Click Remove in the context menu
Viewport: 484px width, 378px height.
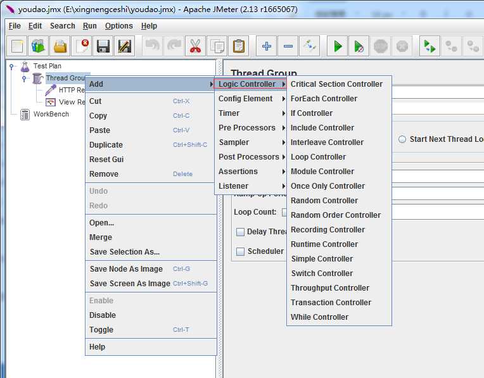click(x=151, y=174)
